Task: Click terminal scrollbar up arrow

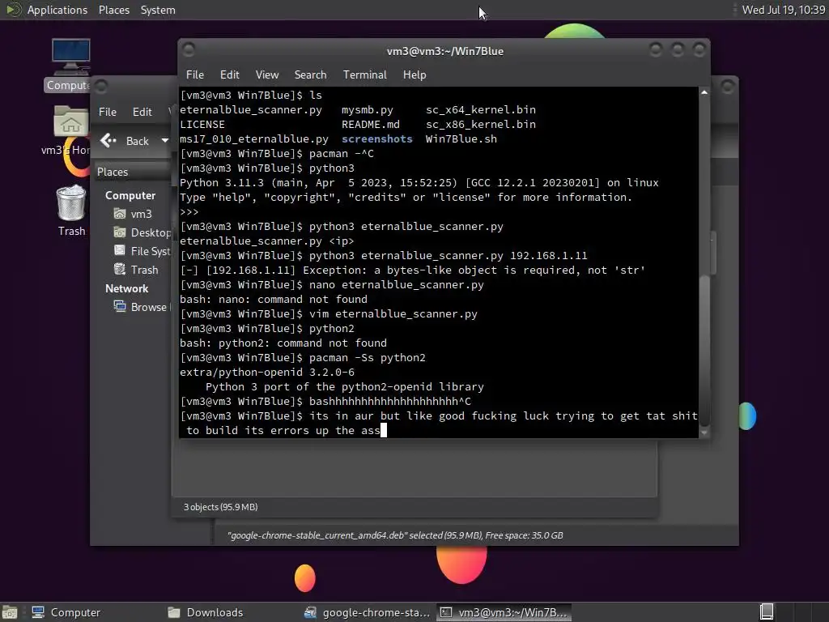Action: 704,92
